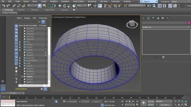Expand the Pata001 tree item
The width and height of the screenshot is (191, 107).
click(x=20, y=45)
